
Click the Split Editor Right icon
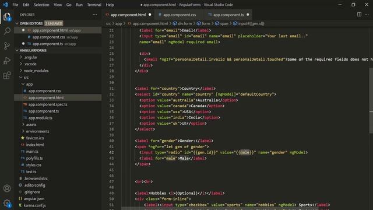click(x=359, y=15)
